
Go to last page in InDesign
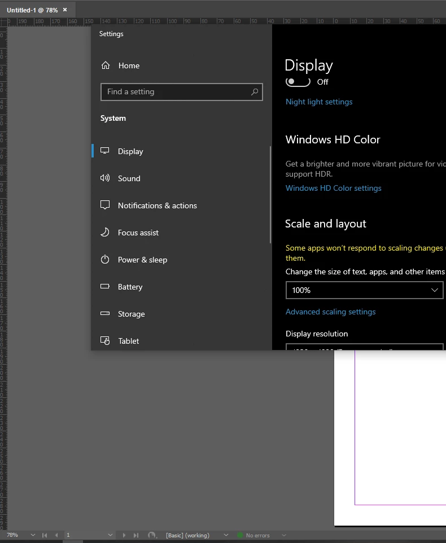(x=136, y=535)
